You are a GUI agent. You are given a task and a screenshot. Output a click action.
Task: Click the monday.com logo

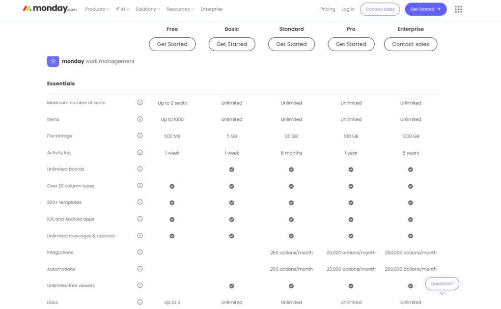point(50,9)
